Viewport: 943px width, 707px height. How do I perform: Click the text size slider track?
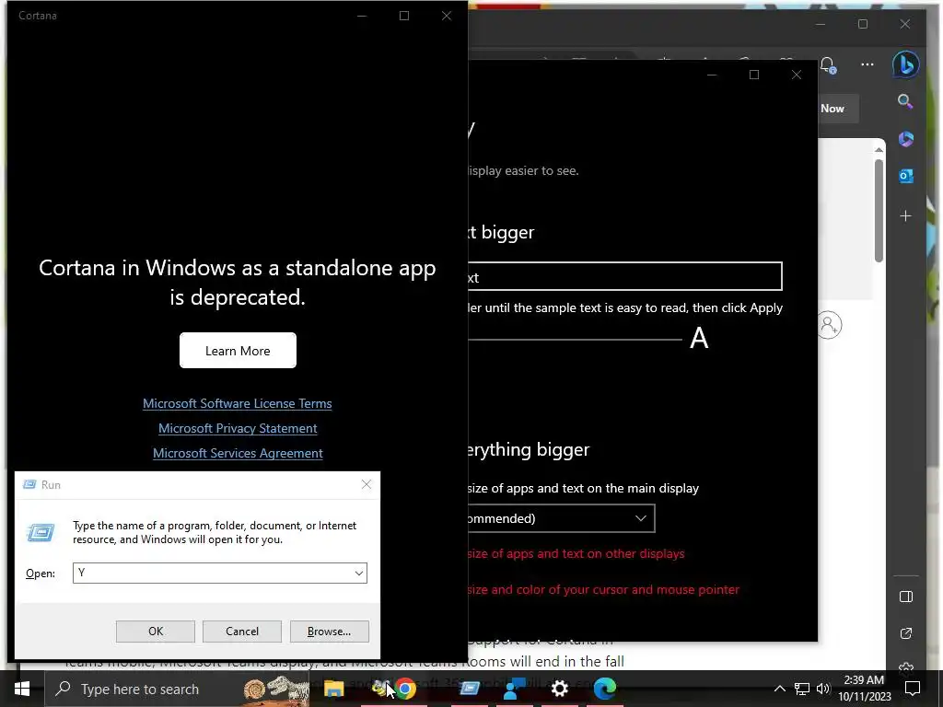coord(575,339)
